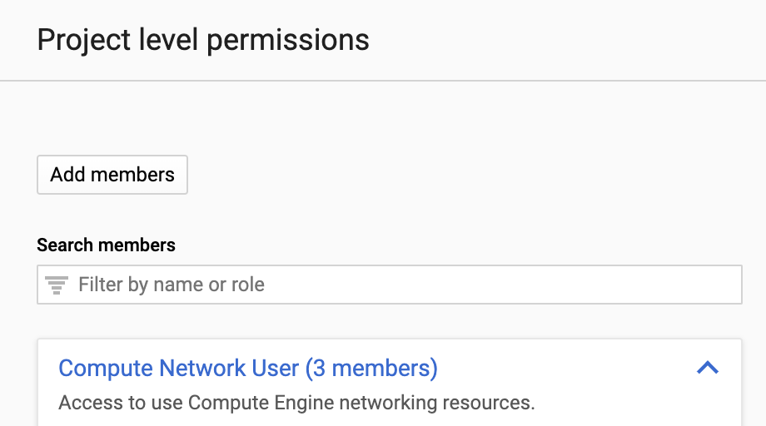Hide members under Compute Network User role

click(707, 368)
